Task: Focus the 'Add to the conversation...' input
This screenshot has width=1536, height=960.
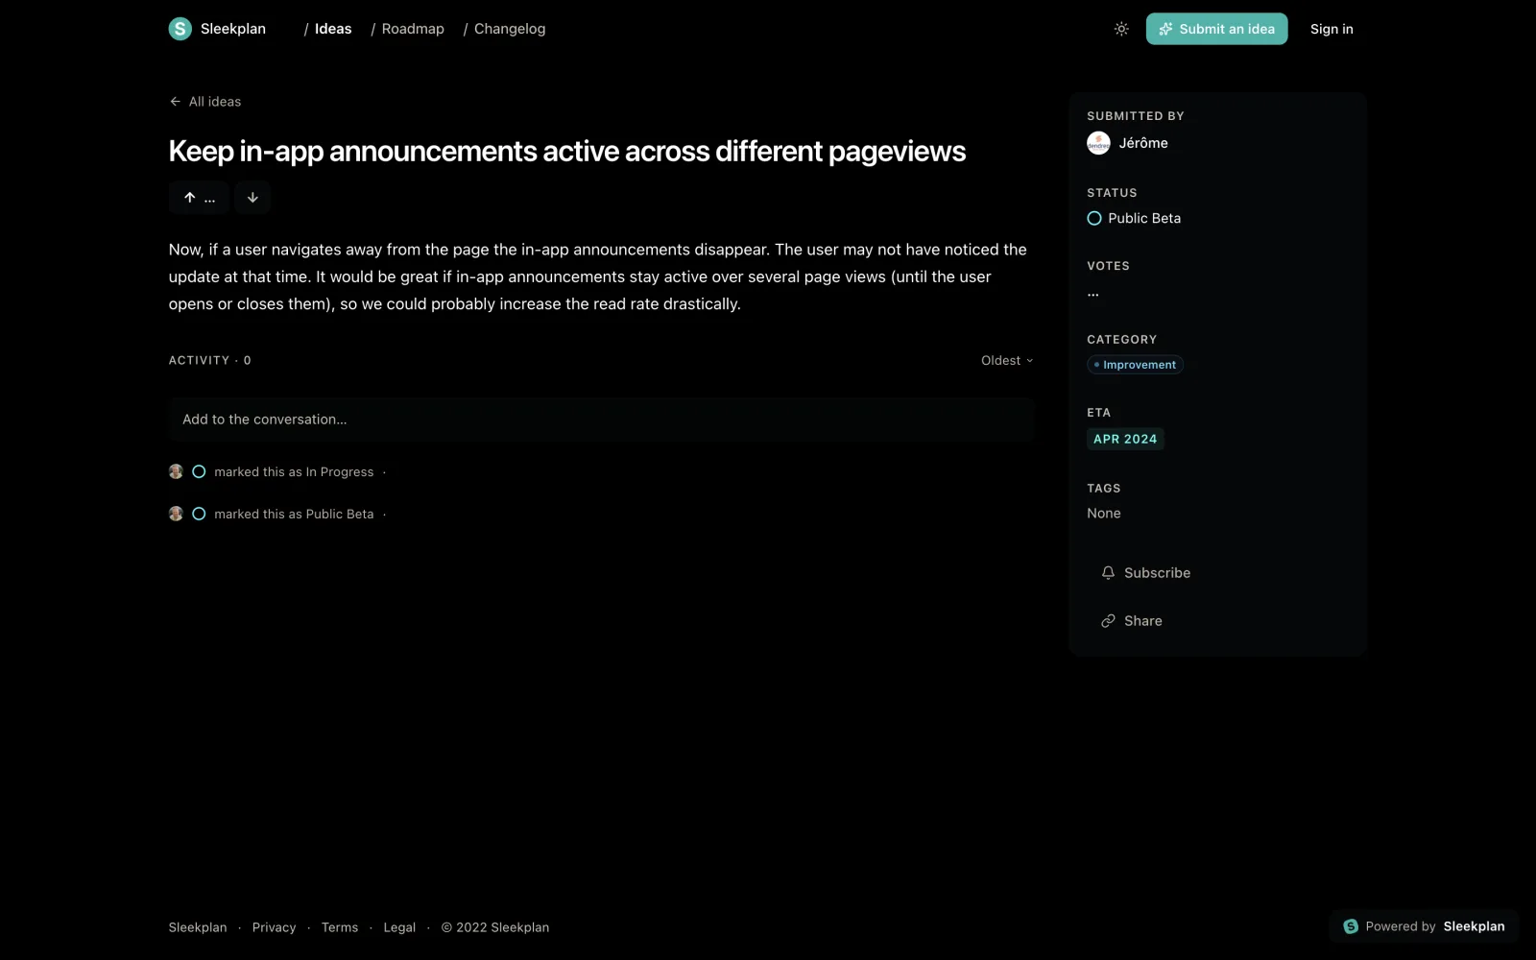Action: click(x=601, y=420)
